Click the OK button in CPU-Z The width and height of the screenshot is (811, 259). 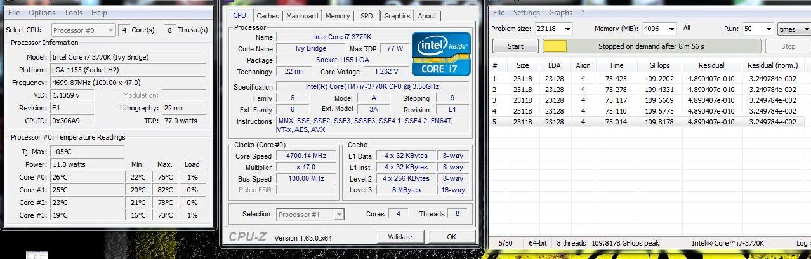point(451,237)
